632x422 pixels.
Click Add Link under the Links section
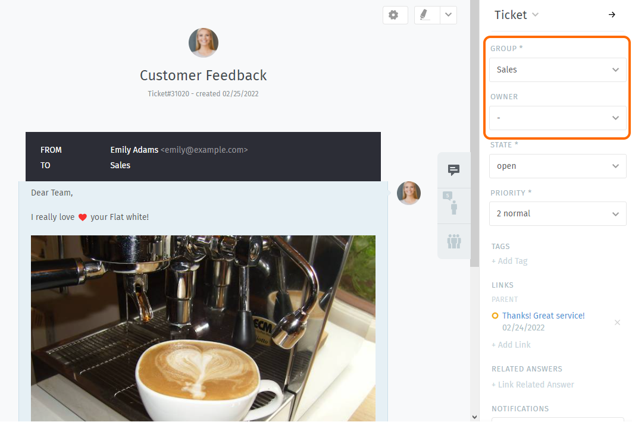tap(511, 344)
